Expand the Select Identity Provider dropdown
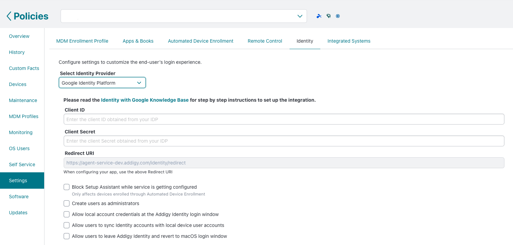 (102, 83)
